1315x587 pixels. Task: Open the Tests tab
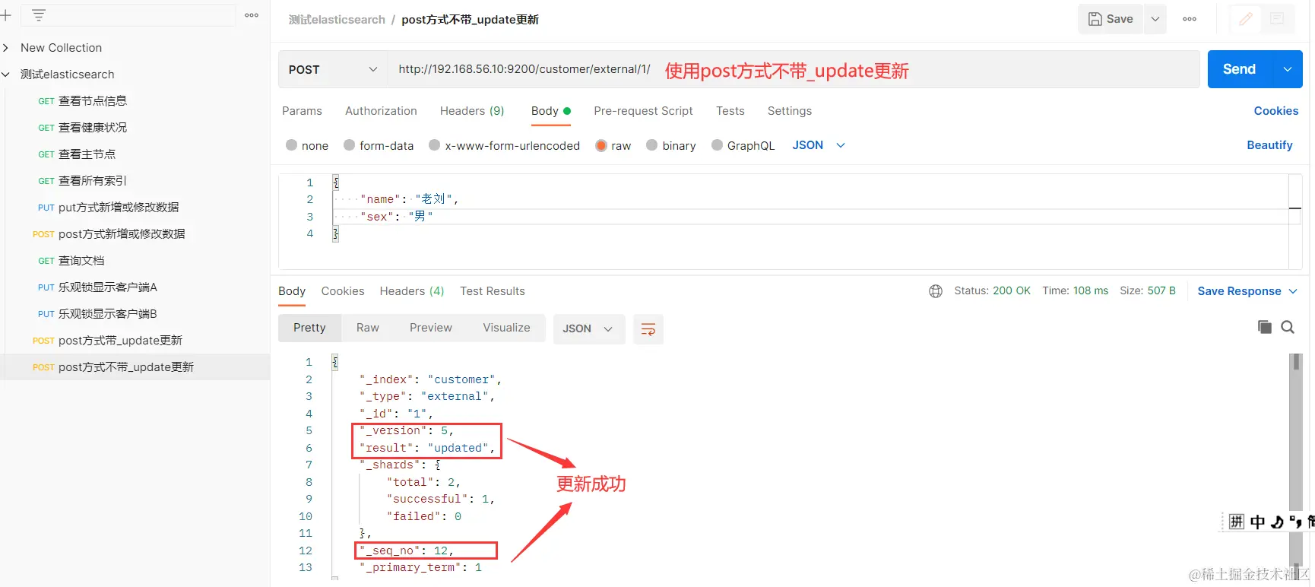(x=730, y=111)
